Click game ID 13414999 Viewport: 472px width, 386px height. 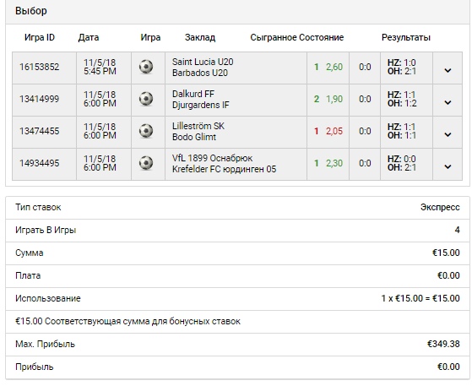tap(40, 99)
